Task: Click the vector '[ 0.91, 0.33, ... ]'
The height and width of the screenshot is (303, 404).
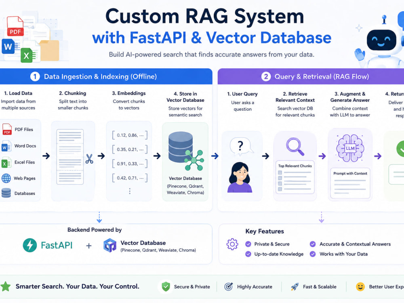Action: click(x=130, y=164)
